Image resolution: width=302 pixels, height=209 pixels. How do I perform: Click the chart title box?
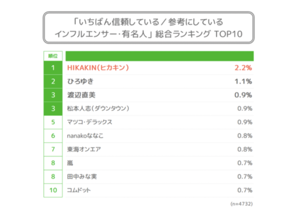click(x=149, y=28)
